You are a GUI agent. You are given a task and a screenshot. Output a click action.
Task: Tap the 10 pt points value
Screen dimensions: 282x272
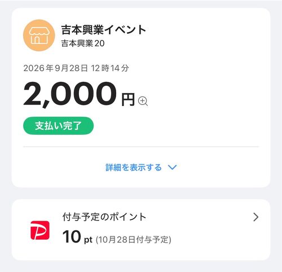pyautogui.click(x=77, y=237)
